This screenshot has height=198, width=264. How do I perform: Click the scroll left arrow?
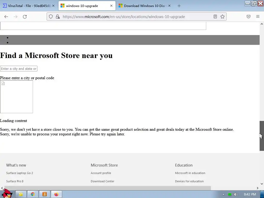[2, 188]
